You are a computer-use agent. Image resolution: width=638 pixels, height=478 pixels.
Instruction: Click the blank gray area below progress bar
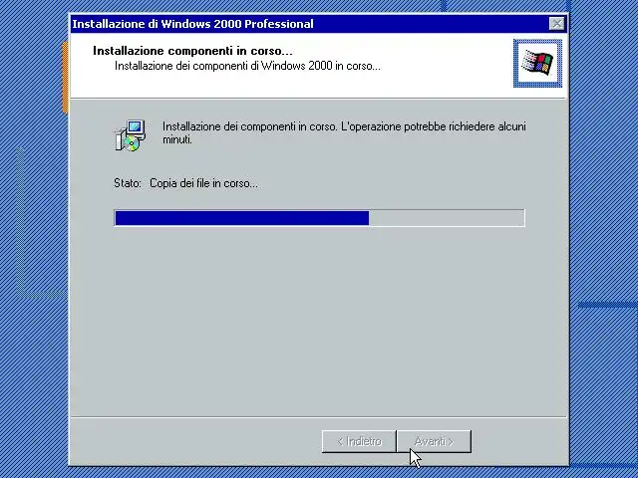(319, 321)
